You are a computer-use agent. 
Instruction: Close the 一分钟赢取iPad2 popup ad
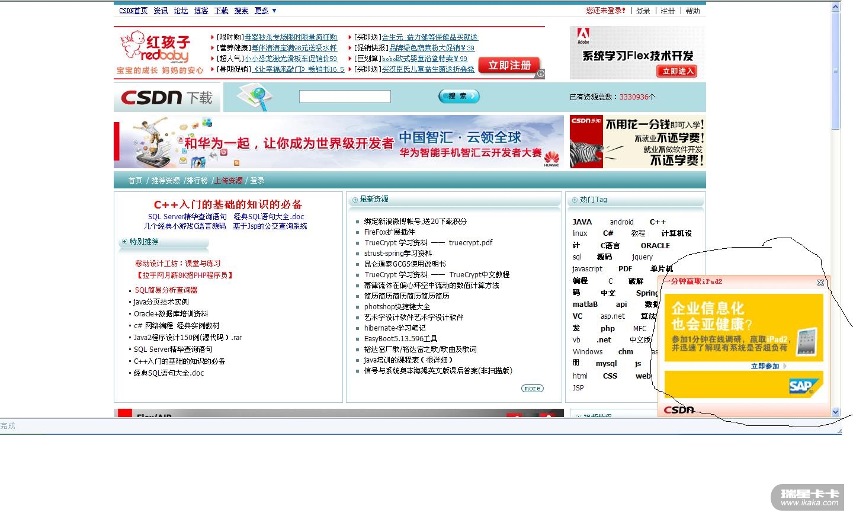(820, 283)
